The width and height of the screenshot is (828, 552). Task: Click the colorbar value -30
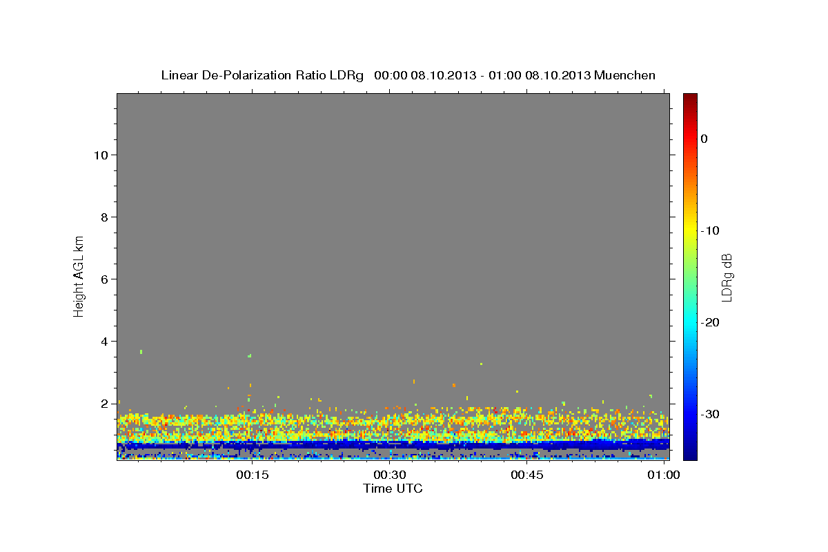tap(711, 414)
